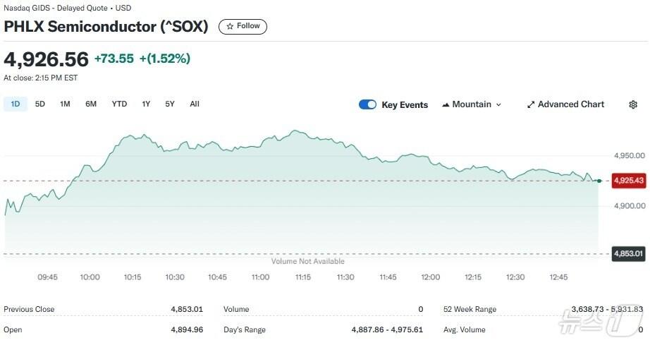Switch to the 5D time range
The width and height of the screenshot is (650, 345).
[x=40, y=104]
